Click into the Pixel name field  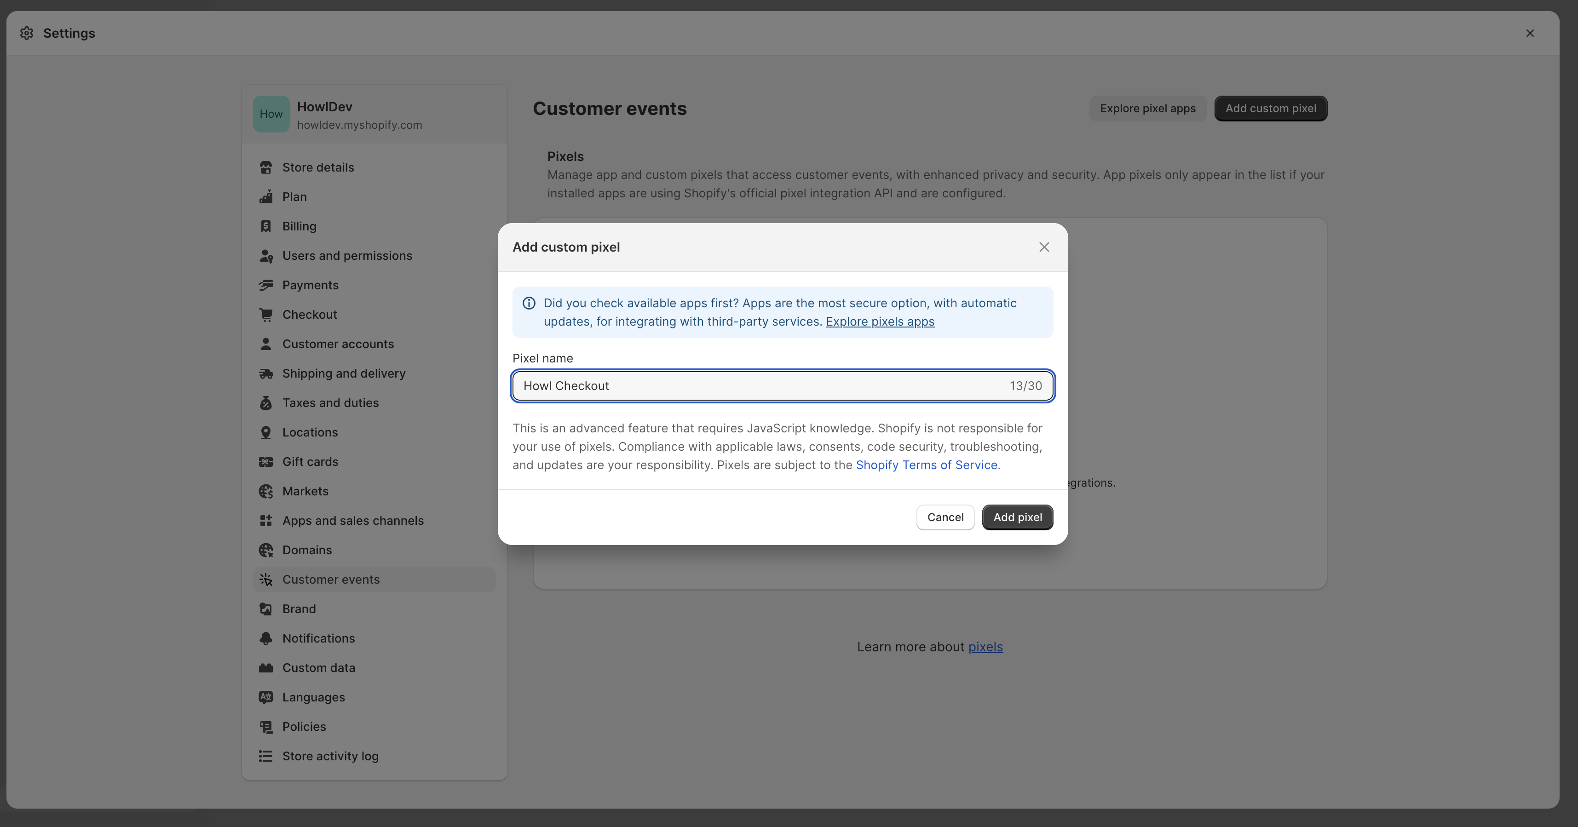(760, 386)
